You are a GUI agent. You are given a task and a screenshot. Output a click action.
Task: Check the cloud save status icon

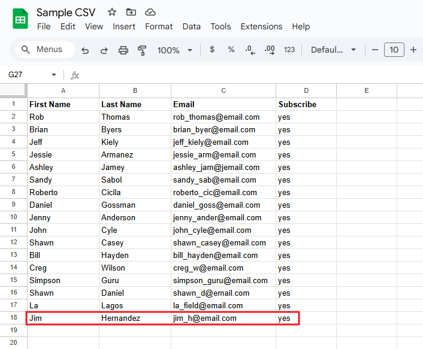(x=150, y=12)
